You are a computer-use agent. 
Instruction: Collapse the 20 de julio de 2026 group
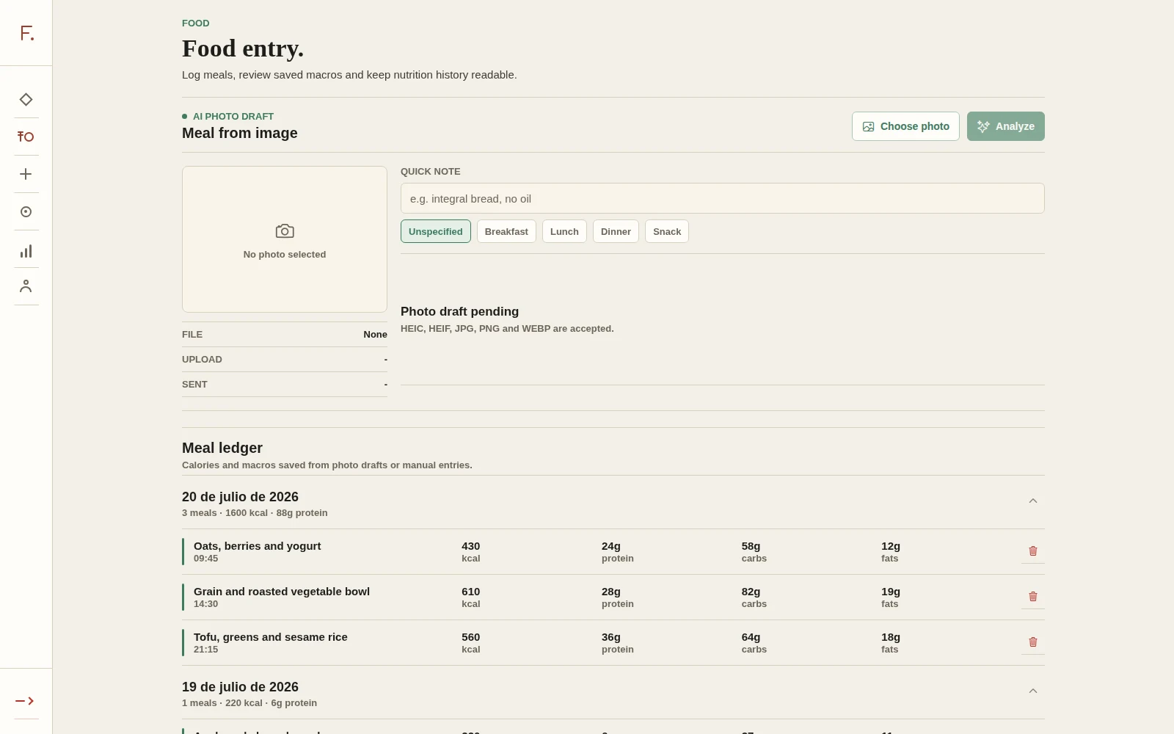click(x=1033, y=501)
